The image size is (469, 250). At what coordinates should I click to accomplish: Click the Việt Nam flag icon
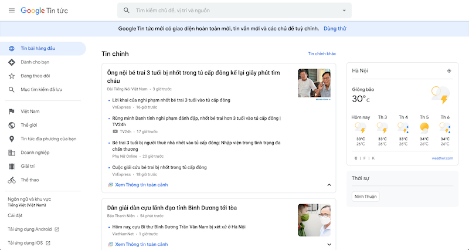[12, 112]
